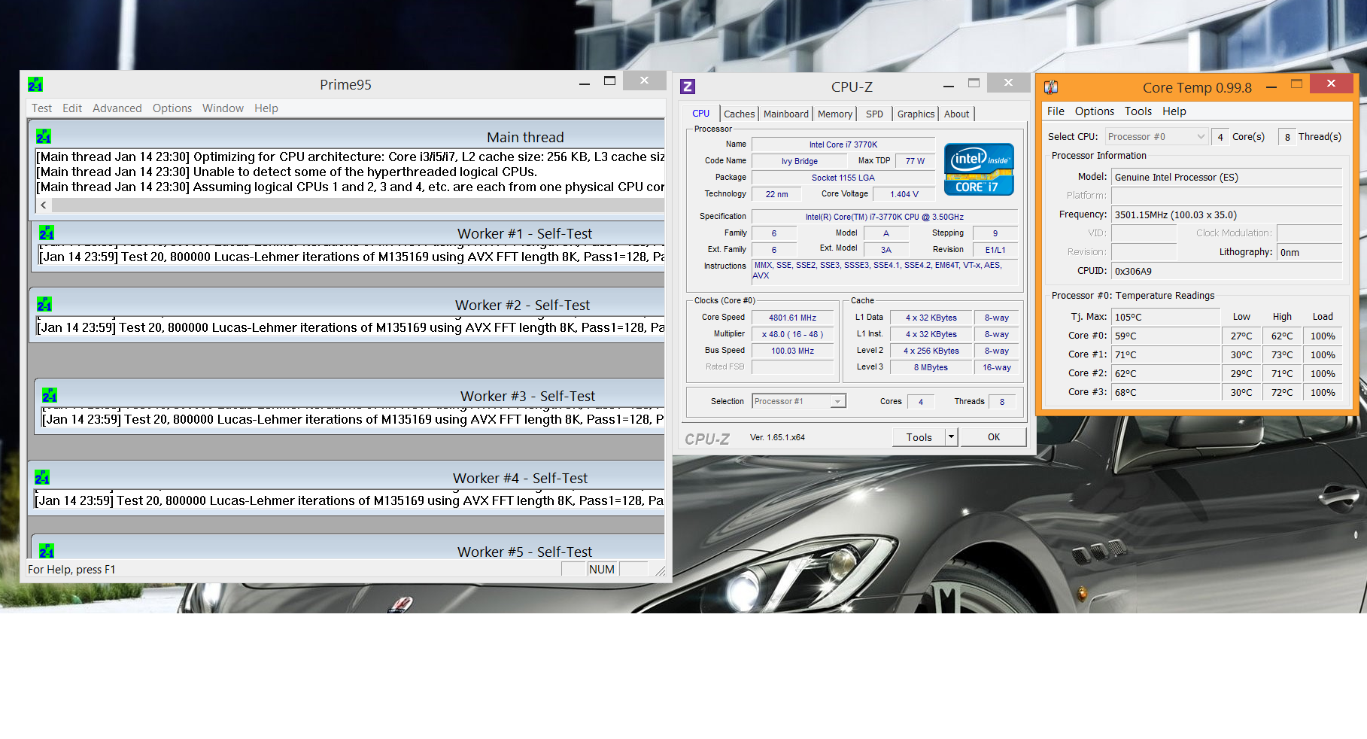Click the Max TDP value 77 W

click(916, 161)
